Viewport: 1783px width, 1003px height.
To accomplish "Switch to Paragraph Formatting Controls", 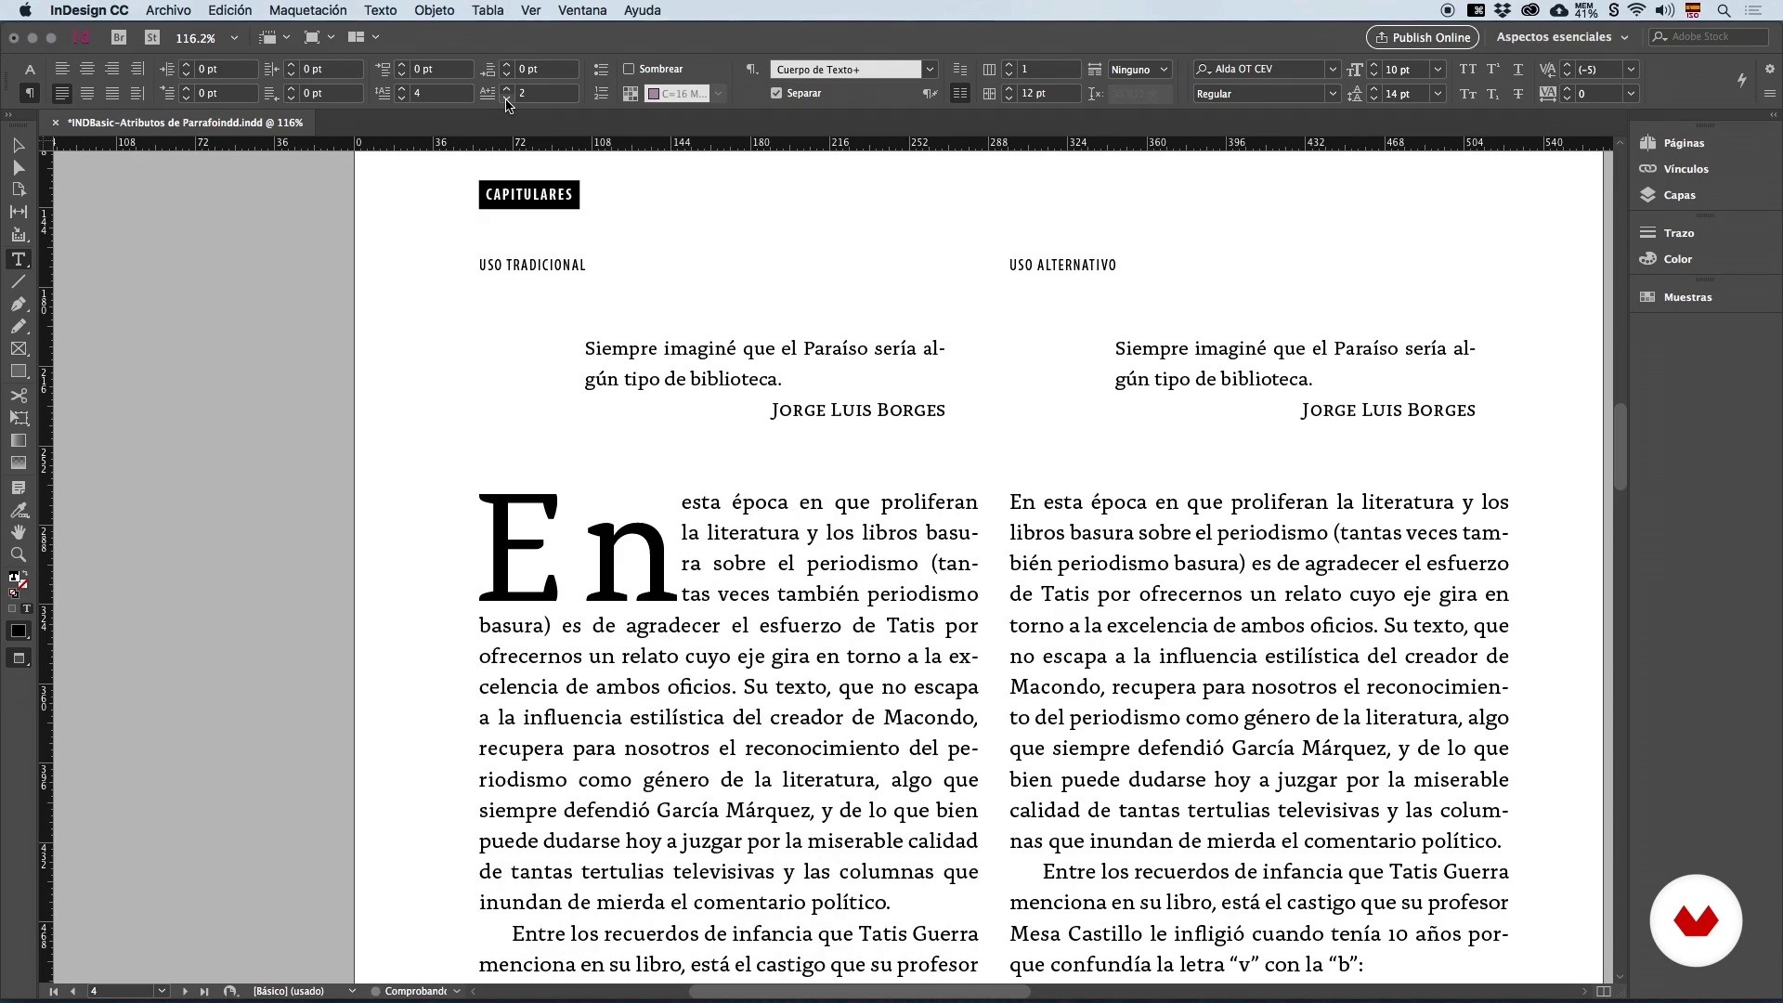I will coord(30,93).
